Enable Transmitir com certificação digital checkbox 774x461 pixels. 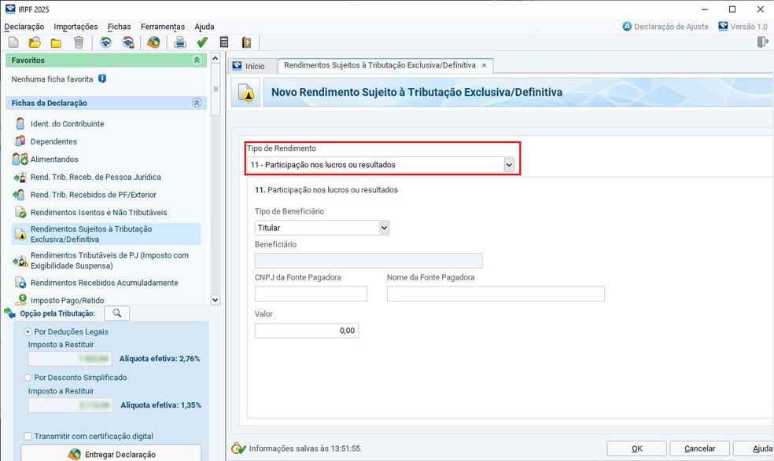[x=28, y=437]
